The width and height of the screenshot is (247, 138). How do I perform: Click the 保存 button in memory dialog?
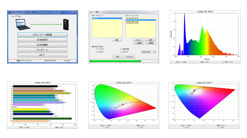[118, 56]
